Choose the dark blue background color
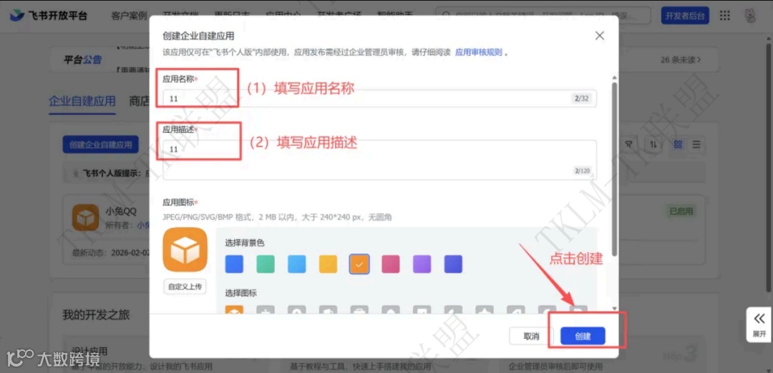Screen dimensions: 773x373 point(234,264)
